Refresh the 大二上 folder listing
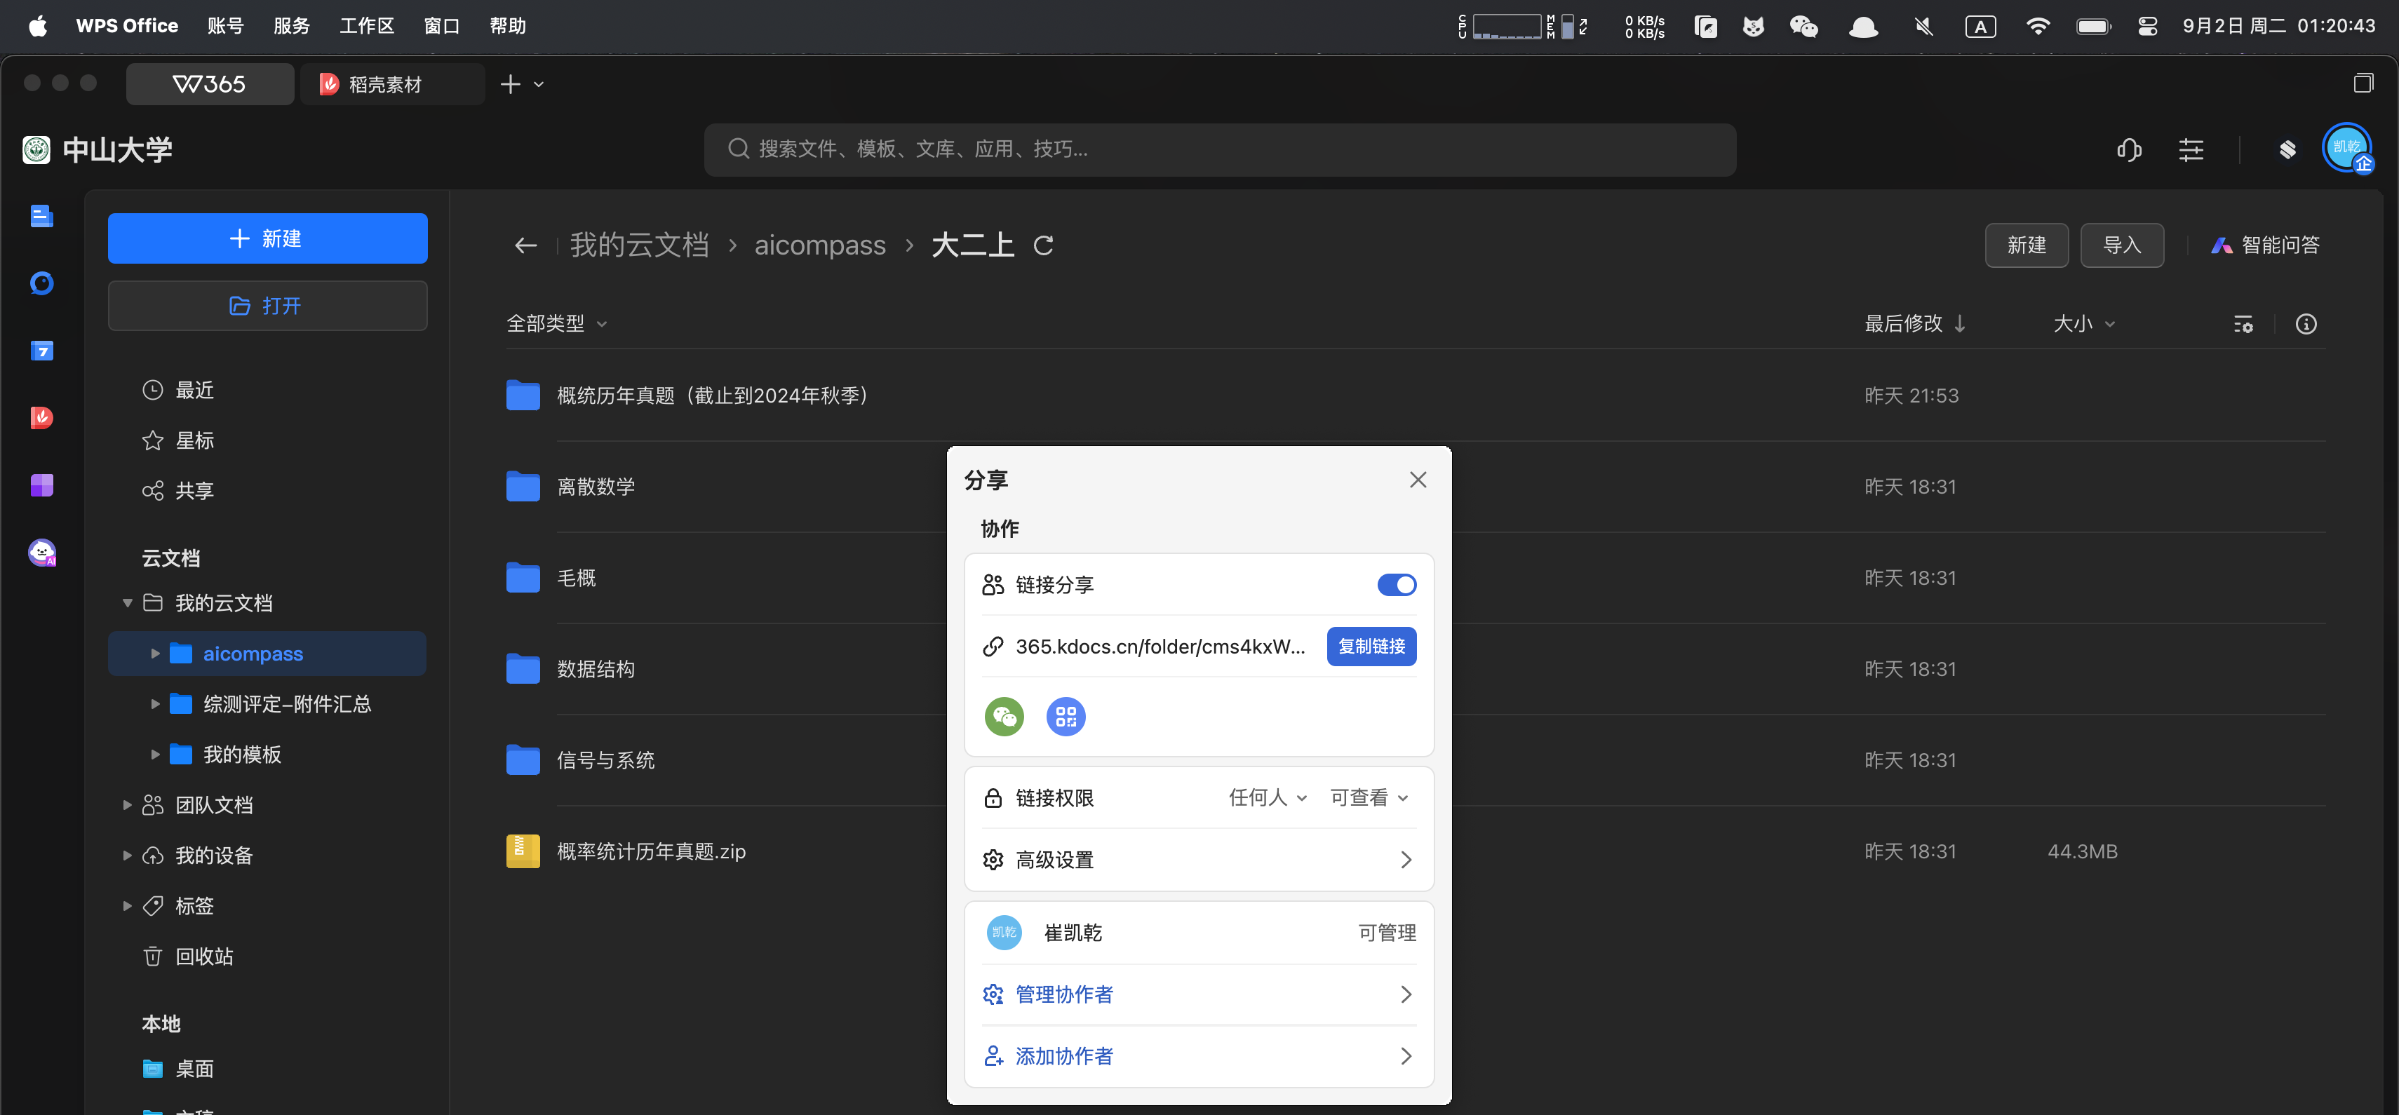The height and width of the screenshot is (1115, 2399). pos(1043,245)
